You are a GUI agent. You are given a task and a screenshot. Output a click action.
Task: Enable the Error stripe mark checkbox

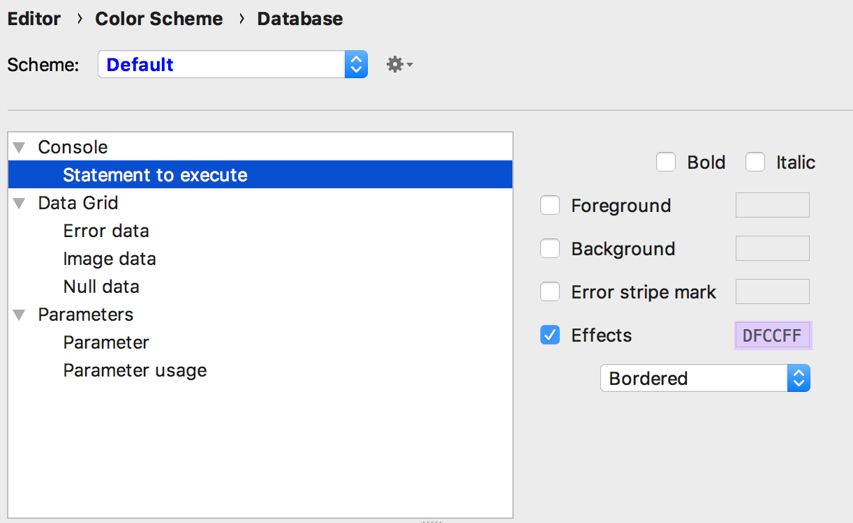550,292
